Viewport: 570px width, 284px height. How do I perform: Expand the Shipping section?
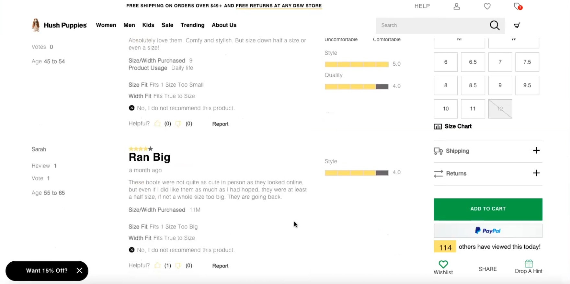[x=536, y=151]
